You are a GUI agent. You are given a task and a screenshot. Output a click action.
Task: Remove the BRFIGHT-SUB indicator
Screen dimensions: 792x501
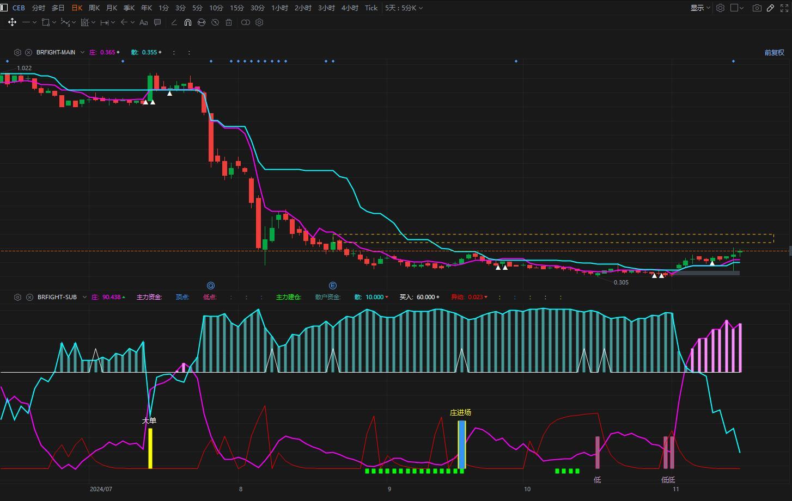click(x=29, y=297)
